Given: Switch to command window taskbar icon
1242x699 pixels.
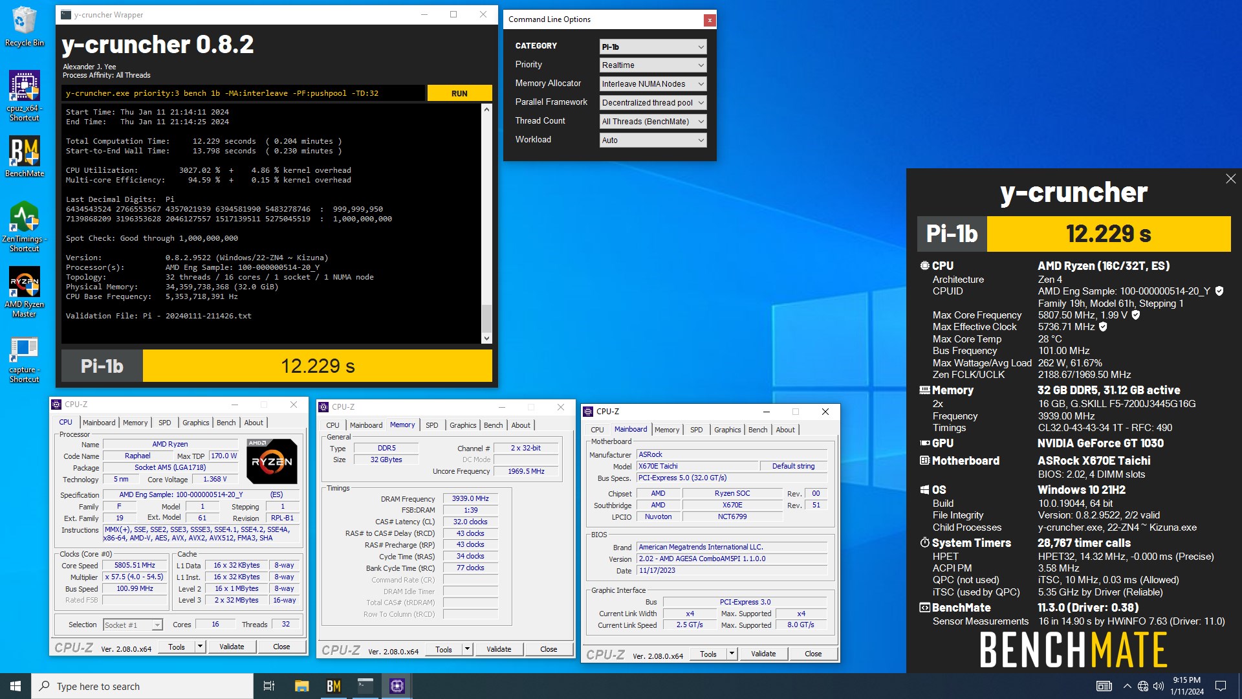Looking at the screenshot, I should 365,686.
